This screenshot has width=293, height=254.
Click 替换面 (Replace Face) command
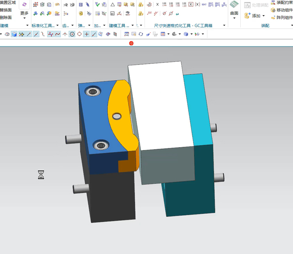pos(6,10)
